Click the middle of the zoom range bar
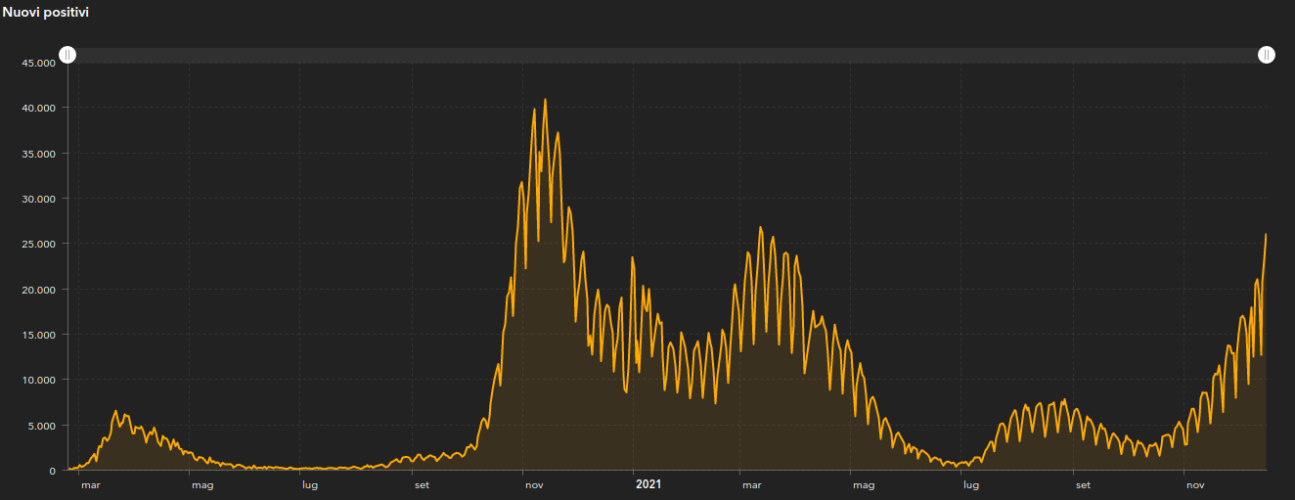This screenshot has width=1295, height=500. coord(667,55)
